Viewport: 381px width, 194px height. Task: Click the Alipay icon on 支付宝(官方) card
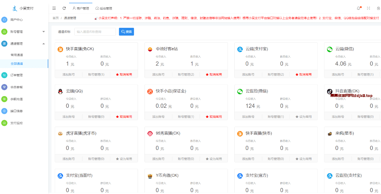[x=239, y=175]
